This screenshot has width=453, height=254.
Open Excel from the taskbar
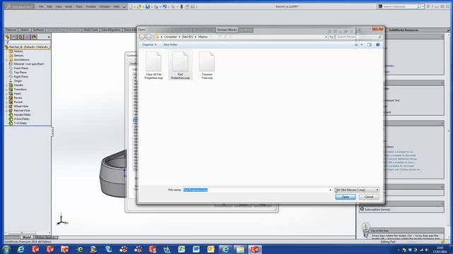coord(181,249)
